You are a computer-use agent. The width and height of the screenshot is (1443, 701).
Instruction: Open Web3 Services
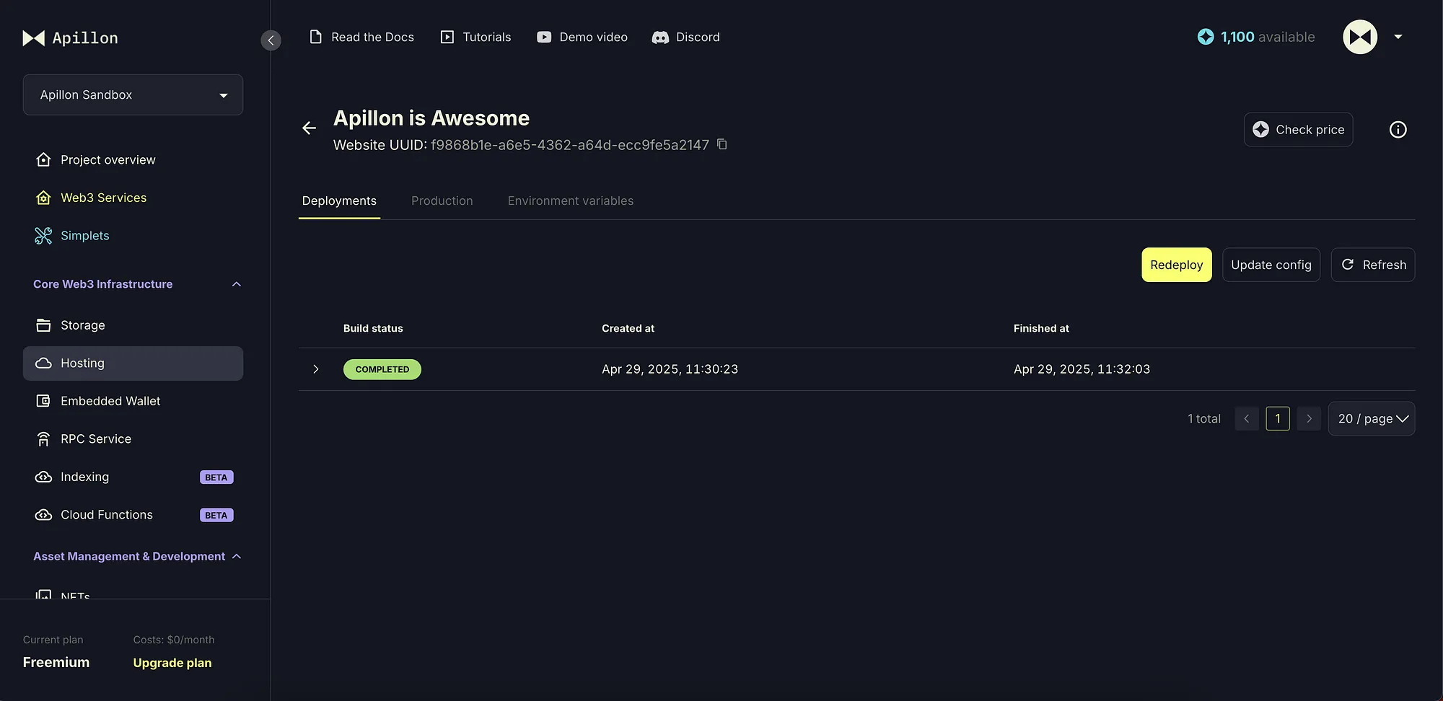click(x=133, y=198)
